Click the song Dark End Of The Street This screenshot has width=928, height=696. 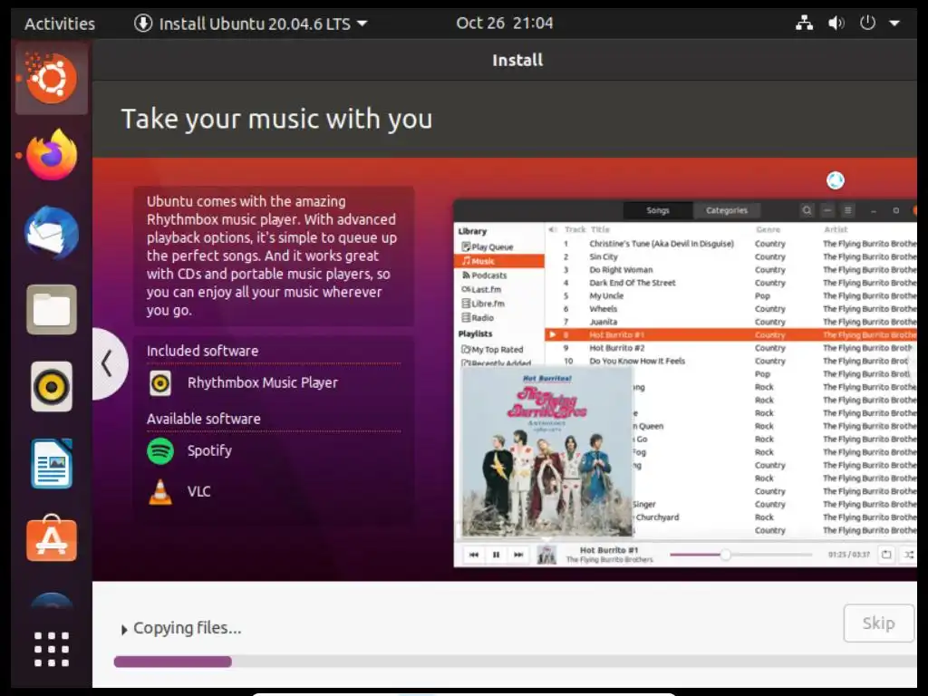coord(731,283)
